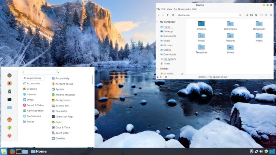The width and height of the screenshot is (276, 155).
Task: Collapse the My Computer sidebar section
Action: (x=157, y=22)
